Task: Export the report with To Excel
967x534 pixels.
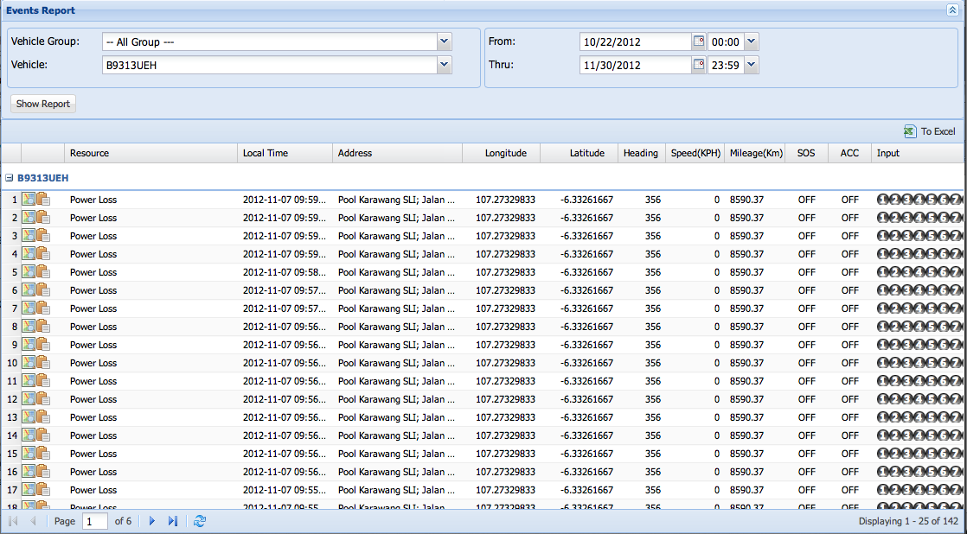Action: click(930, 131)
